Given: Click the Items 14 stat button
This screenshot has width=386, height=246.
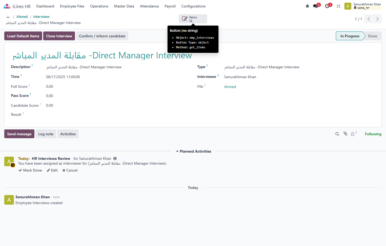Looking at the screenshot, I should pos(193,19).
